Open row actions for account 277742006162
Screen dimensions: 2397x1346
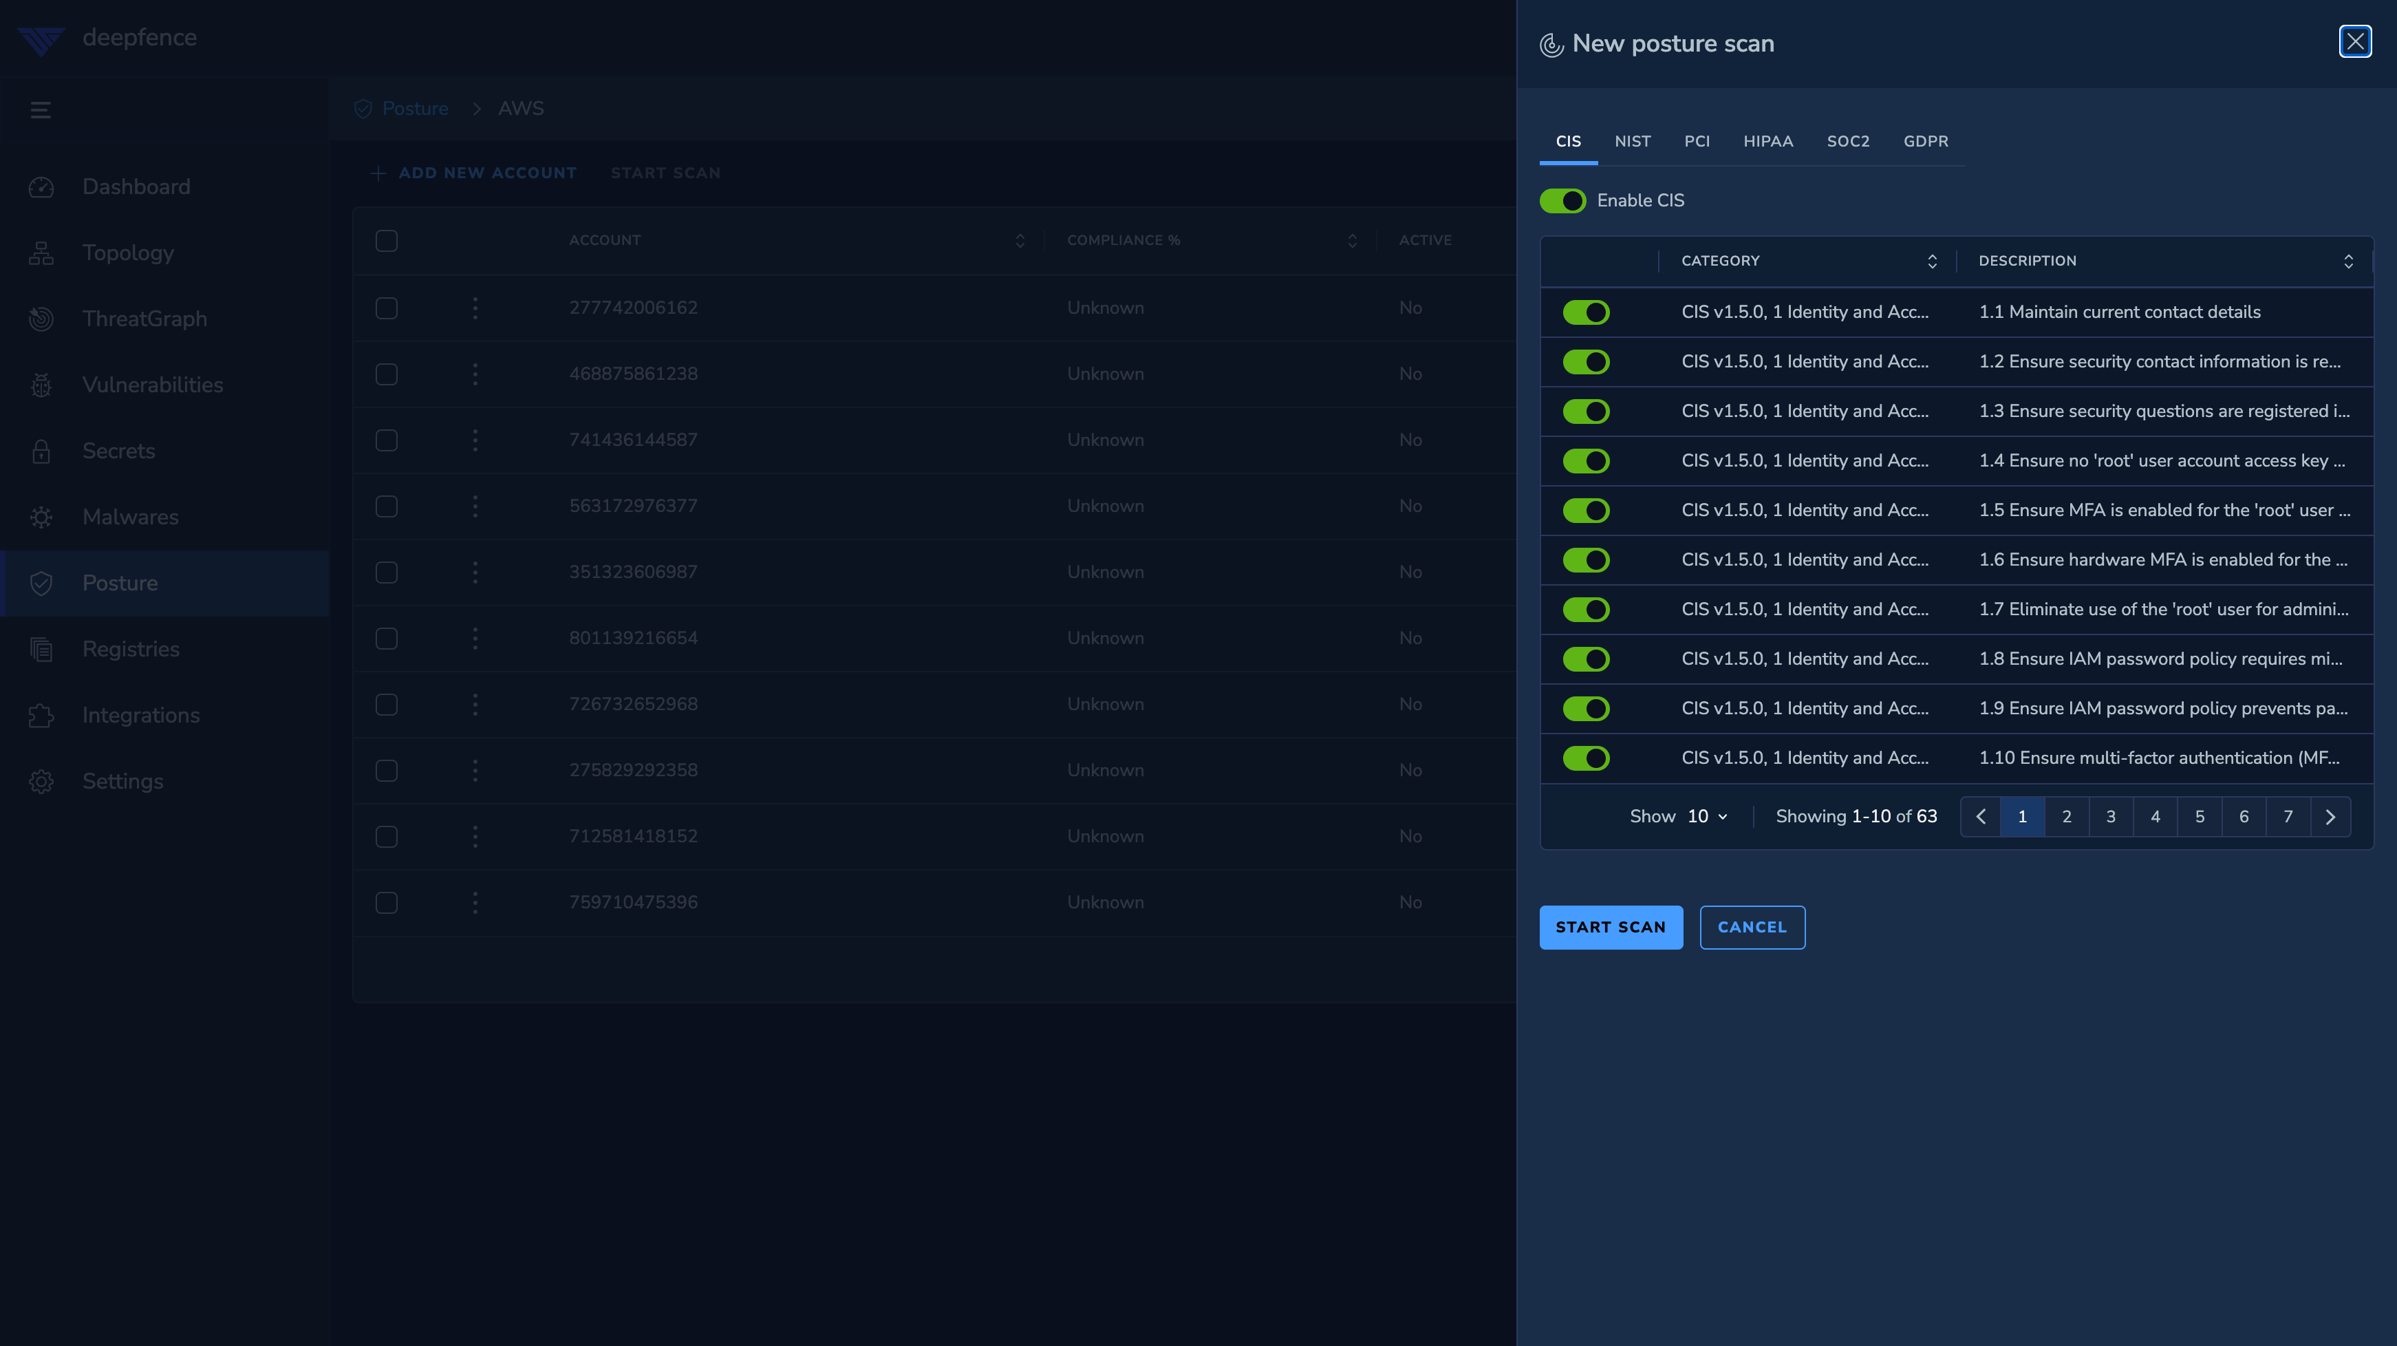[475, 308]
